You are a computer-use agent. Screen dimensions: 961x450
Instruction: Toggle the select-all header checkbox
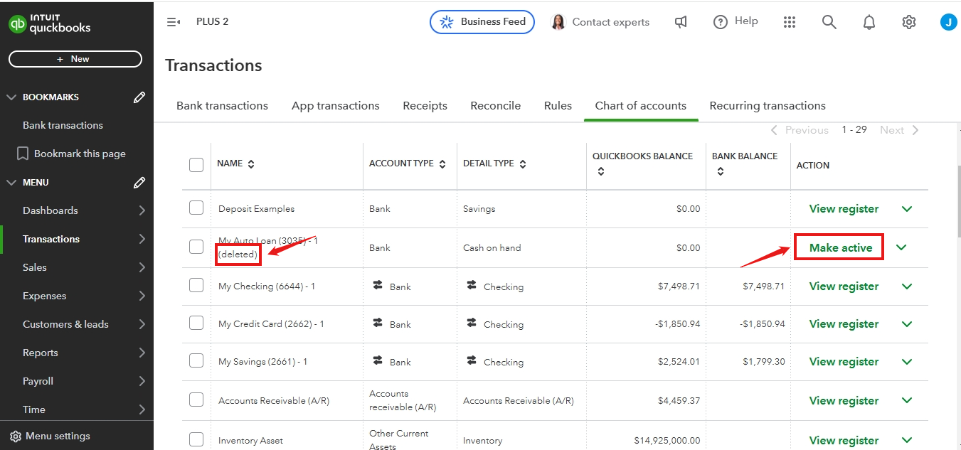(x=196, y=165)
